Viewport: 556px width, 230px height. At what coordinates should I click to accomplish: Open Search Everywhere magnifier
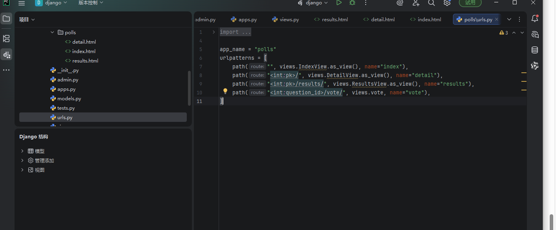pos(431,3)
